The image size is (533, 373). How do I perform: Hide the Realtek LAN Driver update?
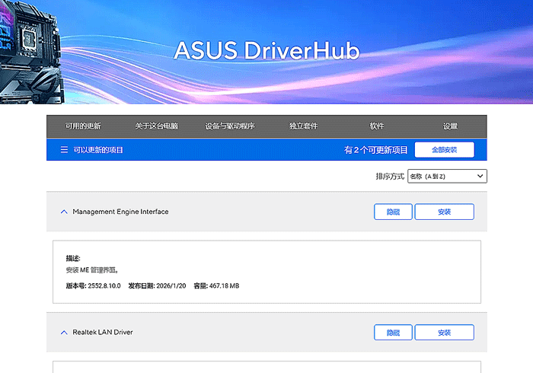point(393,332)
